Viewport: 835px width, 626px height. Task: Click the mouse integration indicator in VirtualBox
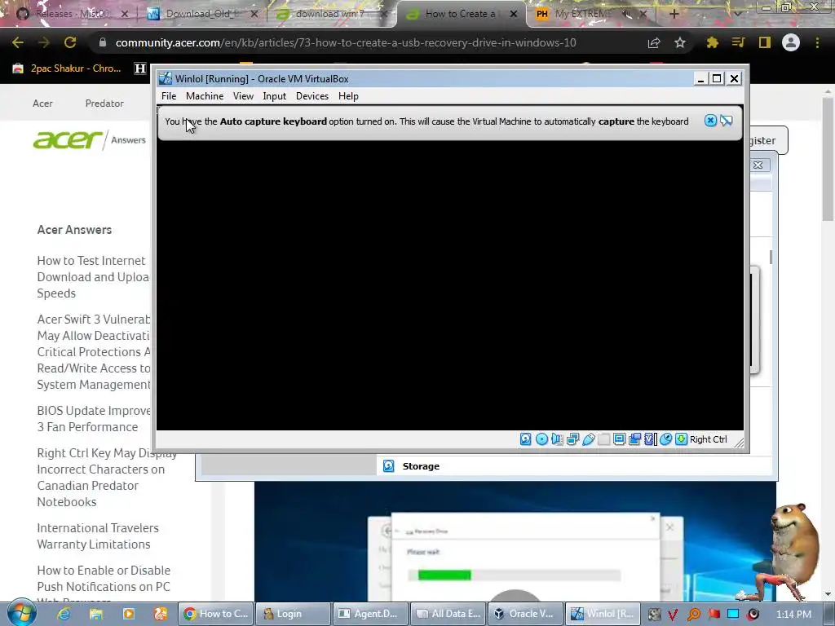coord(665,439)
